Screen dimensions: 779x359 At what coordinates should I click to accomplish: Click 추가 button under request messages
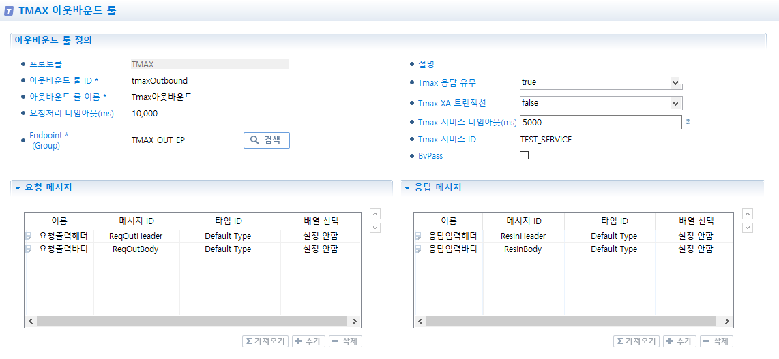point(308,341)
